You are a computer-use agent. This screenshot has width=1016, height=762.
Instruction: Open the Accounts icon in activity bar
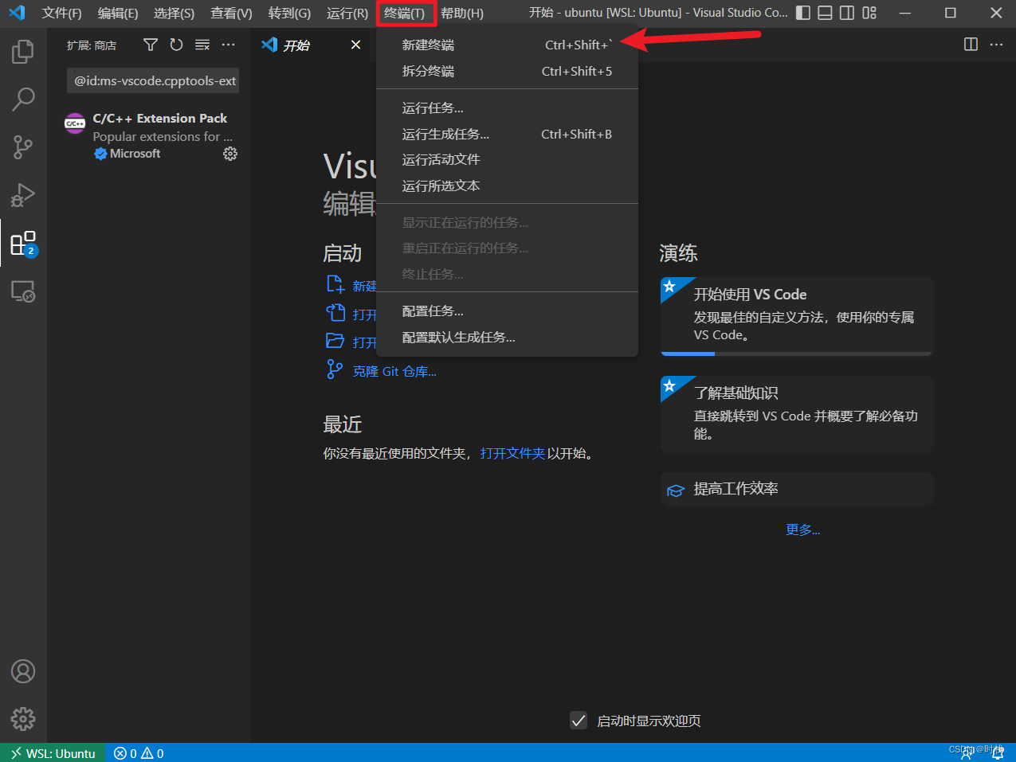pos(23,671)
